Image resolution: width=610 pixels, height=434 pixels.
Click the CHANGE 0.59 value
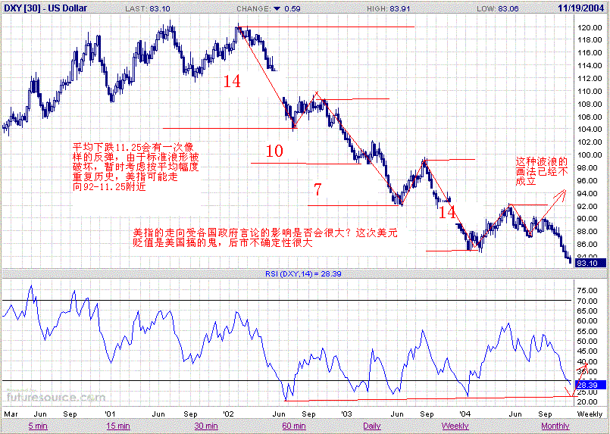tap(268, 8)
